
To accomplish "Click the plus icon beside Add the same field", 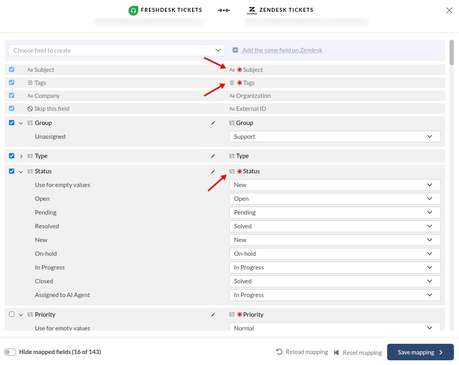I will pyautogui.click(x=235, y=50).
